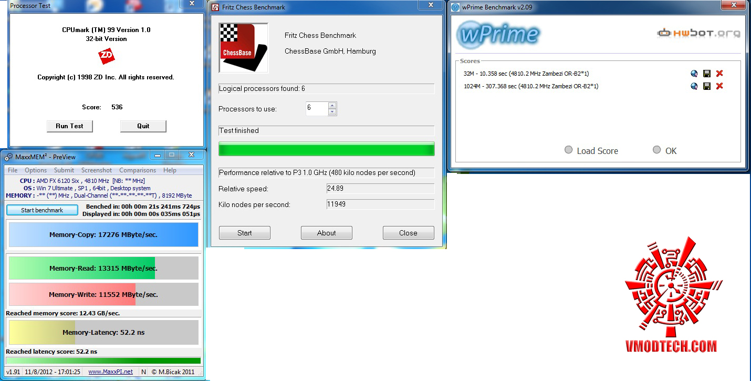Delete the 1024M wPrime score entry
The image size is (751, 381).
[719, 86]
